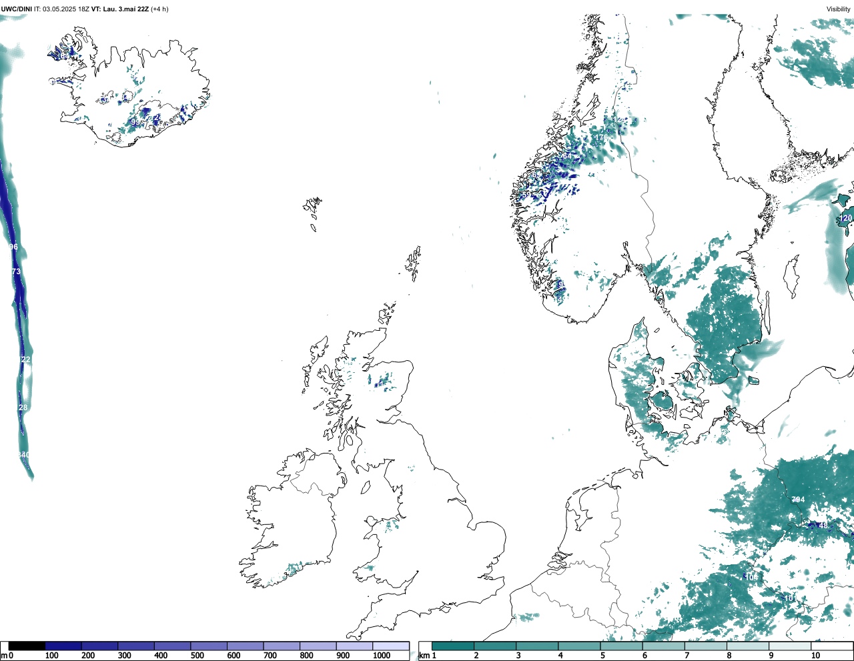The width and height of the screenshot is (854, 661).
Task: Click the '794' value label over Poland
Action: 798,500
